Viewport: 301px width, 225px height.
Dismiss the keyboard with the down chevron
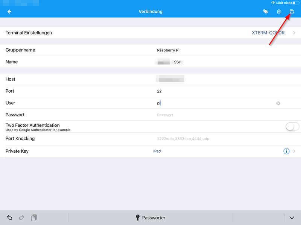[x=292, y=217]
